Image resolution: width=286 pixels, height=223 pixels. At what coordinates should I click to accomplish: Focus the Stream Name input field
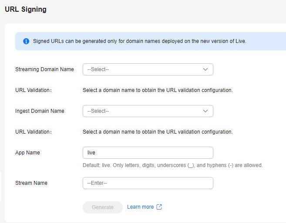coord(148,183)
